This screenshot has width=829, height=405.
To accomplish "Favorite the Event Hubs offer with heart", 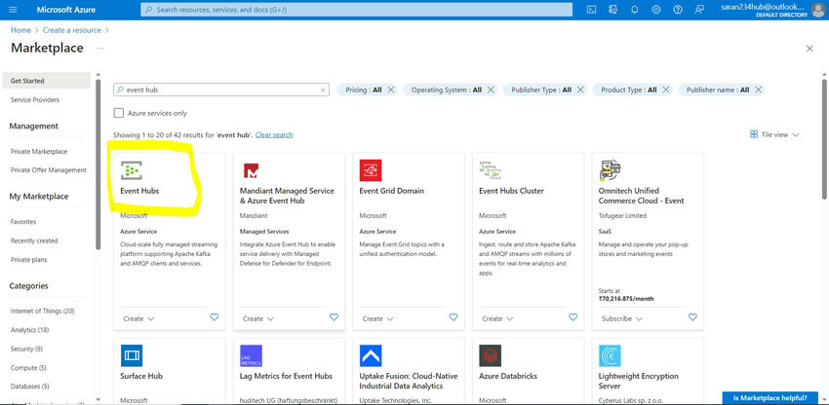I will pos(214,317).
